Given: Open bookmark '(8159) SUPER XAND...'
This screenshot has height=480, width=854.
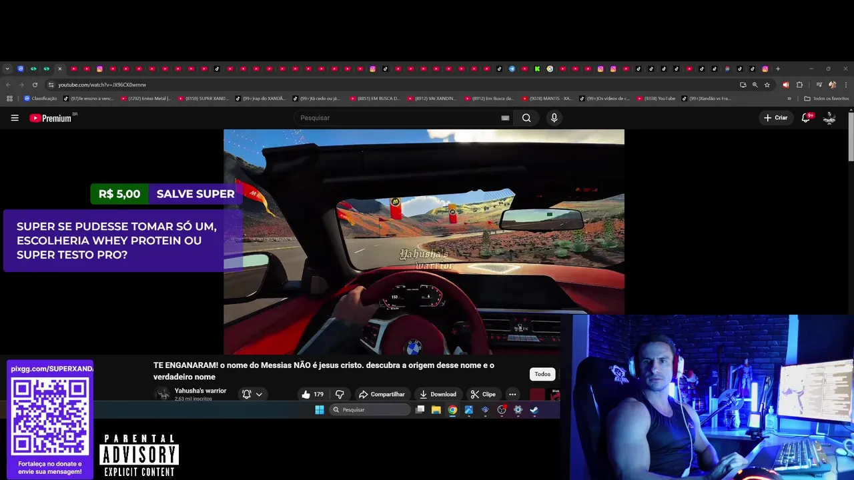Looking at the screenshot, I should [x=203, y=99].
